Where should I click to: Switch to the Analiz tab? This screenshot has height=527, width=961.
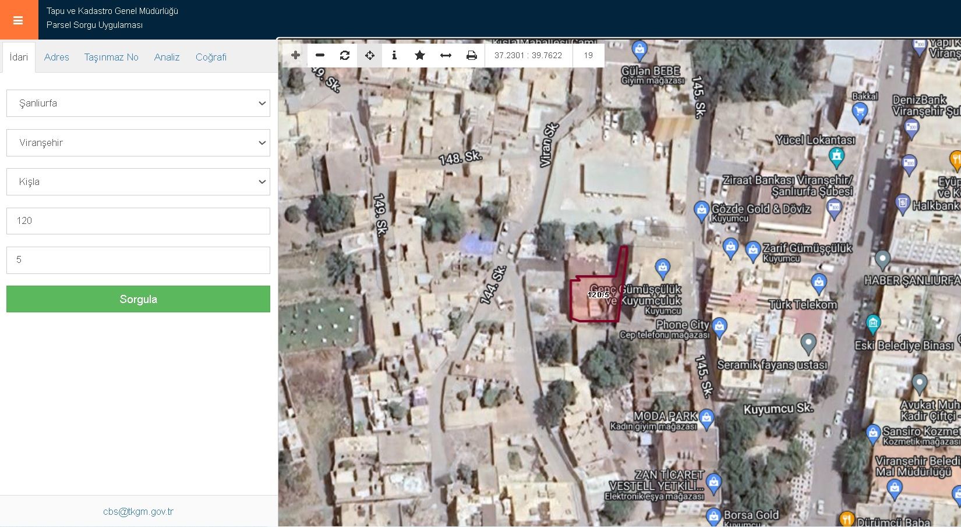point(167,57)
